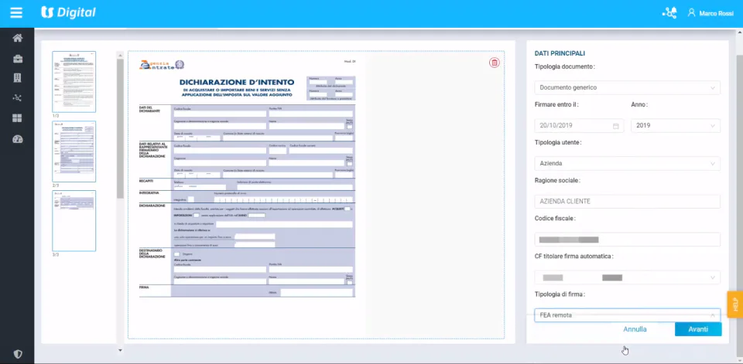Click the document preview page
Image resolution: width=743 pixels, height=364 pixels.
coord(247,195)
